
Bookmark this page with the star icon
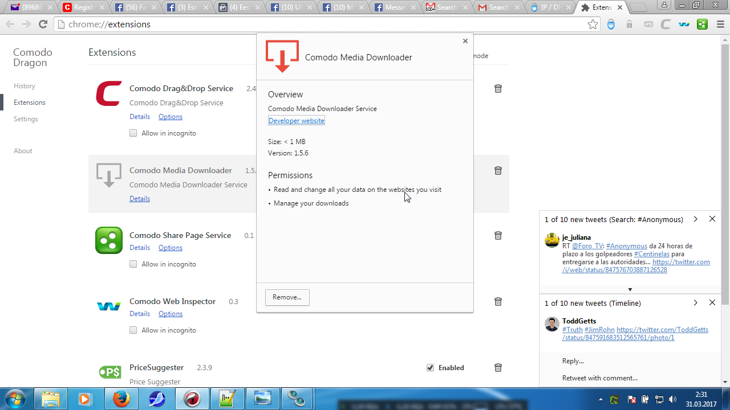(593, 24)
